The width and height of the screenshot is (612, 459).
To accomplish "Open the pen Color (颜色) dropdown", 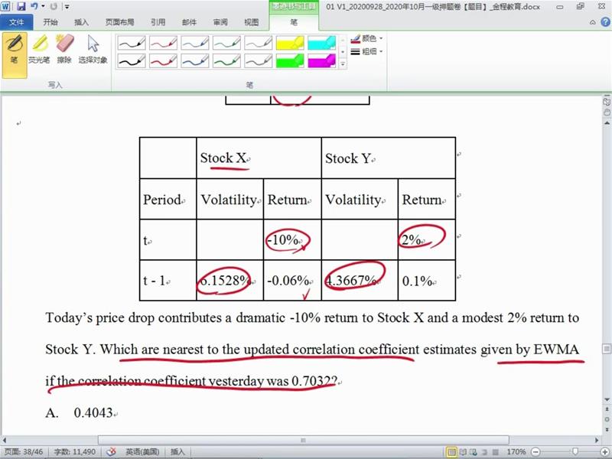I will 366,38.
